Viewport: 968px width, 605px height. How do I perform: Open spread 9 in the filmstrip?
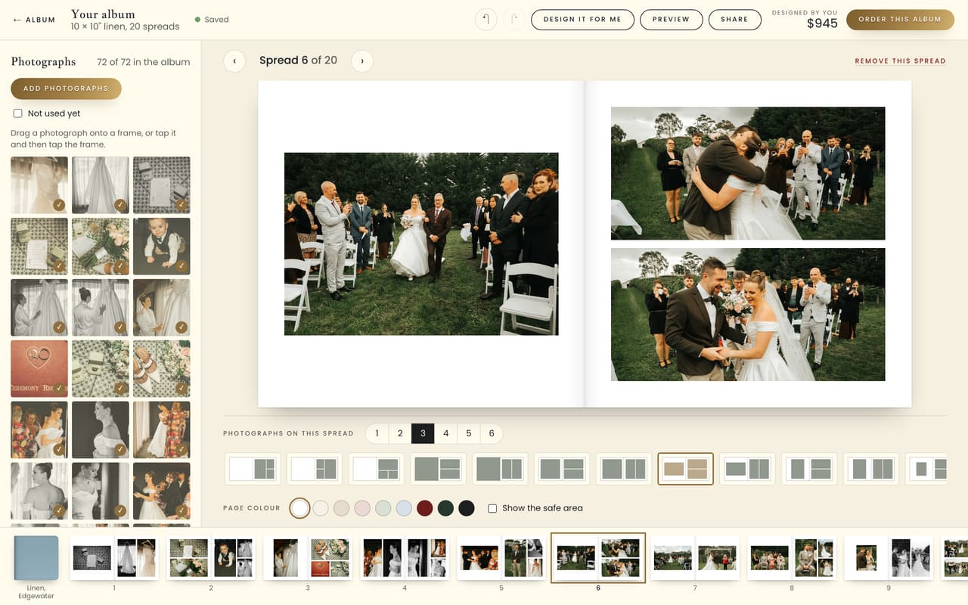889,558
